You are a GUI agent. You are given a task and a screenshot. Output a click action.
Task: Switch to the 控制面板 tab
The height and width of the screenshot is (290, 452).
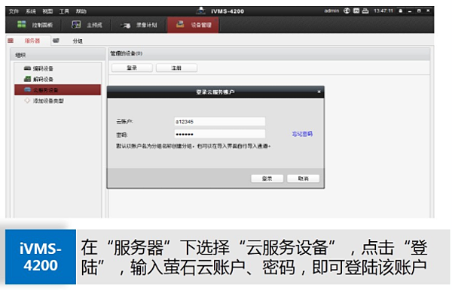click(35, 25)
